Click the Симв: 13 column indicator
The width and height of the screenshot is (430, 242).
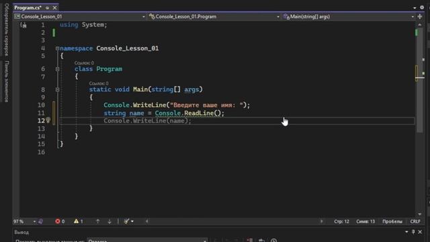coord(365,221)
